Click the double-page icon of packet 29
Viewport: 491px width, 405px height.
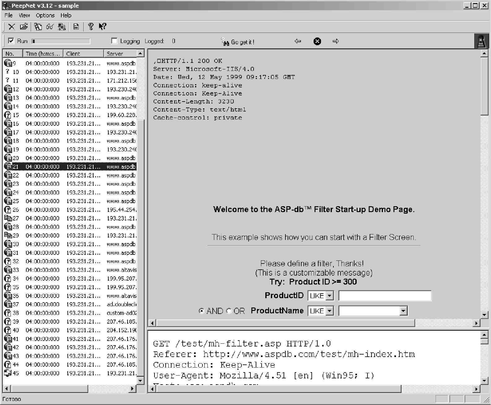(8, 235)
